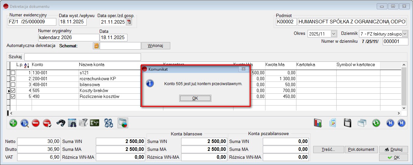The image size is (413, 165).
Task: Click the Konto column header
Action: coord(38,65)
